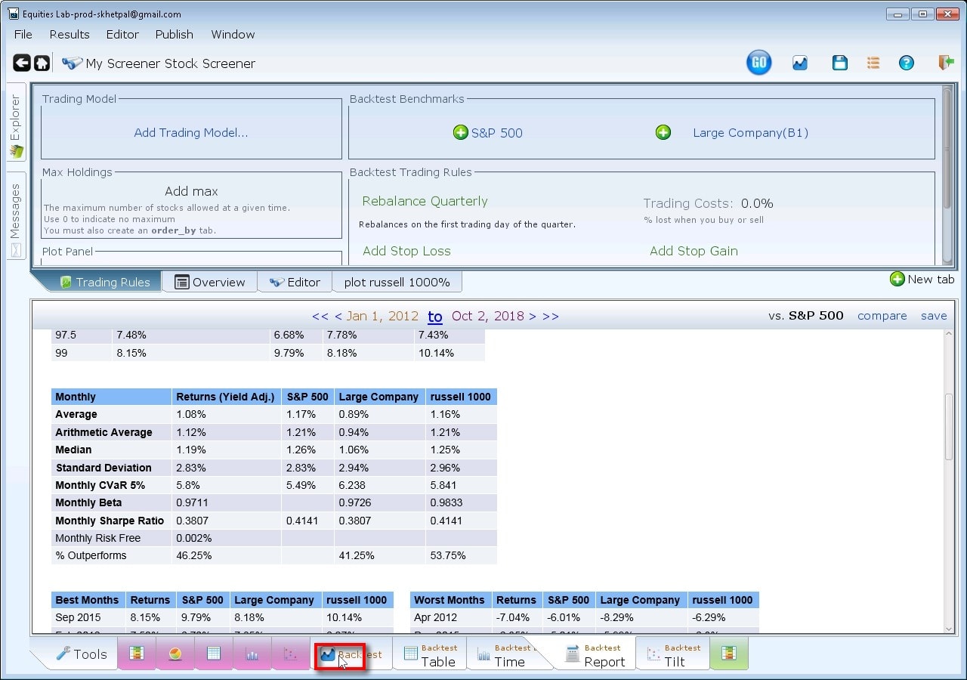Switch to the binoculars Editor tab
The height and width of the screenshot is (680, 967).
coord(295,282)
